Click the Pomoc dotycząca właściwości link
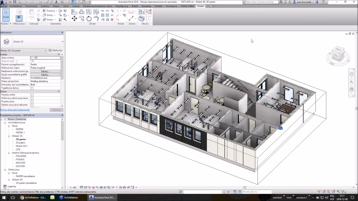The image size is (358, 201). click(15, 110)
